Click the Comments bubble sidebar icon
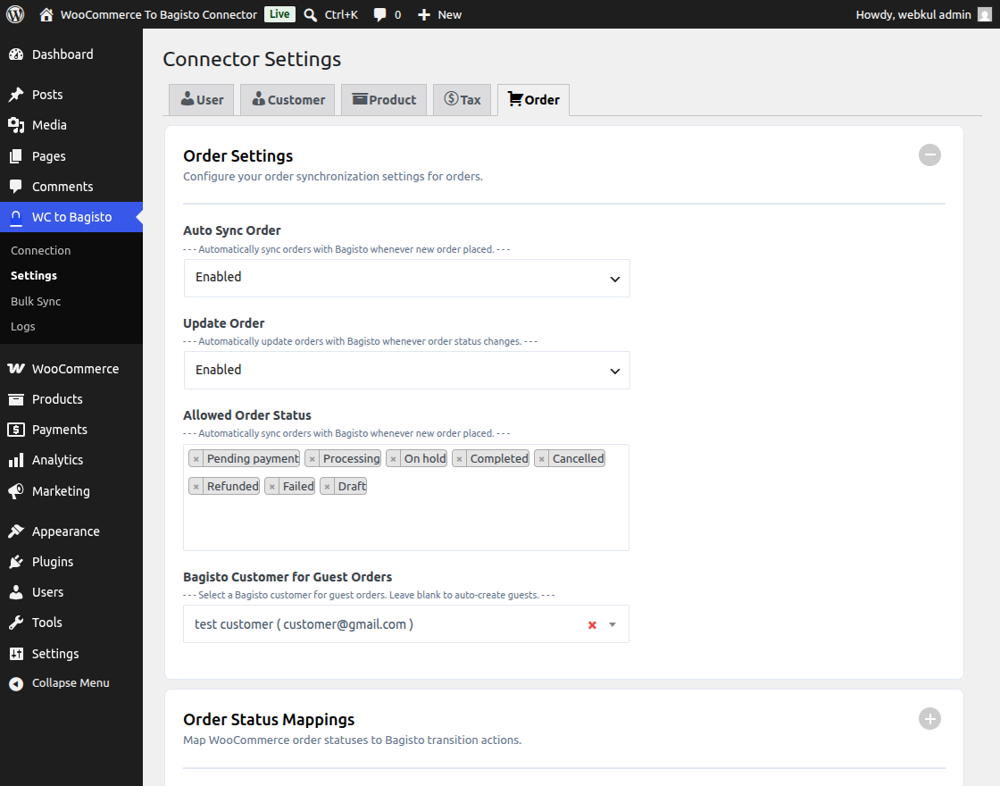 [x=16, y=187]
